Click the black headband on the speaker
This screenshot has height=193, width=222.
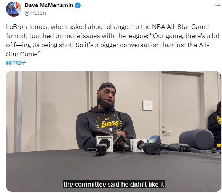107,86
